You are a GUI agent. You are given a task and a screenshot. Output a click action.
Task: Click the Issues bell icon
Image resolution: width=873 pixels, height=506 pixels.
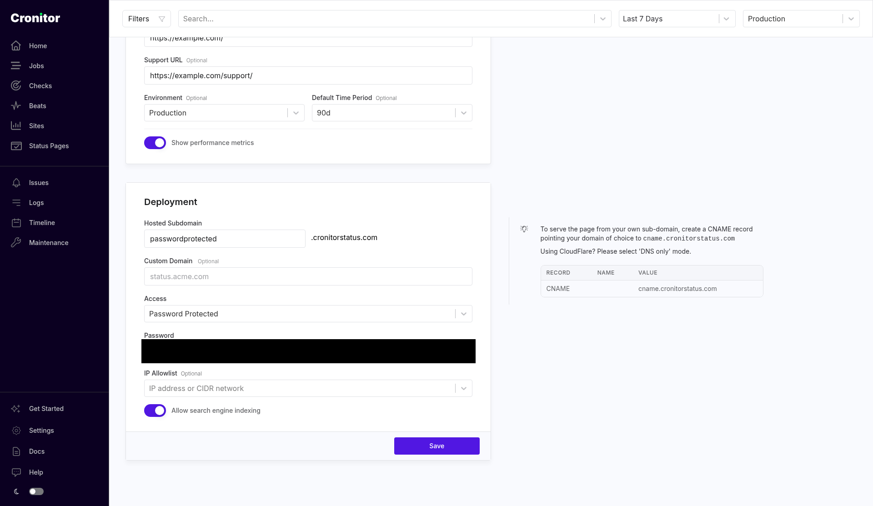click(x=16, y=183)
